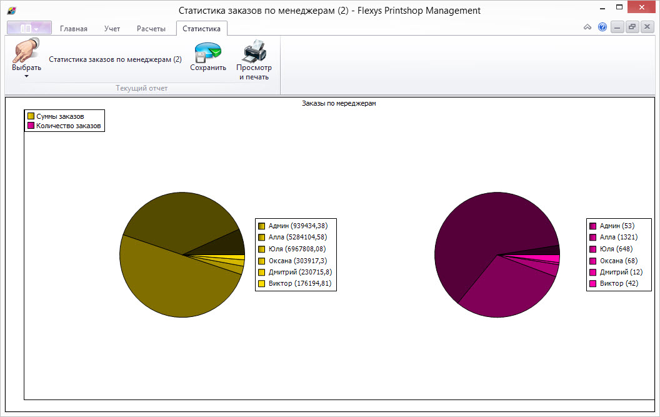
Task: Click the application menu button
Action: pos(29,28)
